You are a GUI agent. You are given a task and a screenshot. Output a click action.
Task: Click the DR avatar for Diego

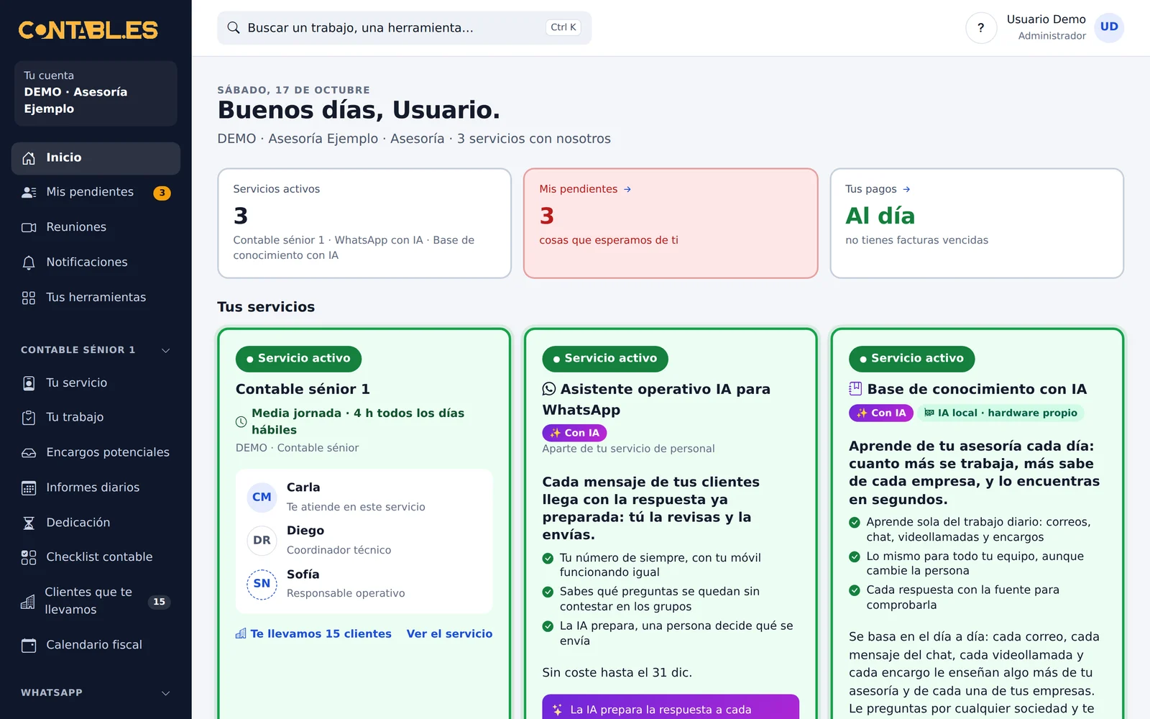(x=262, y=540)
